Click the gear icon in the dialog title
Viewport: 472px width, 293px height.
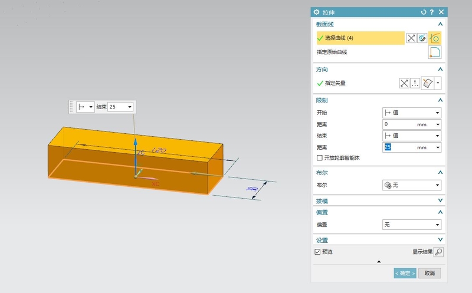(316, 12)
